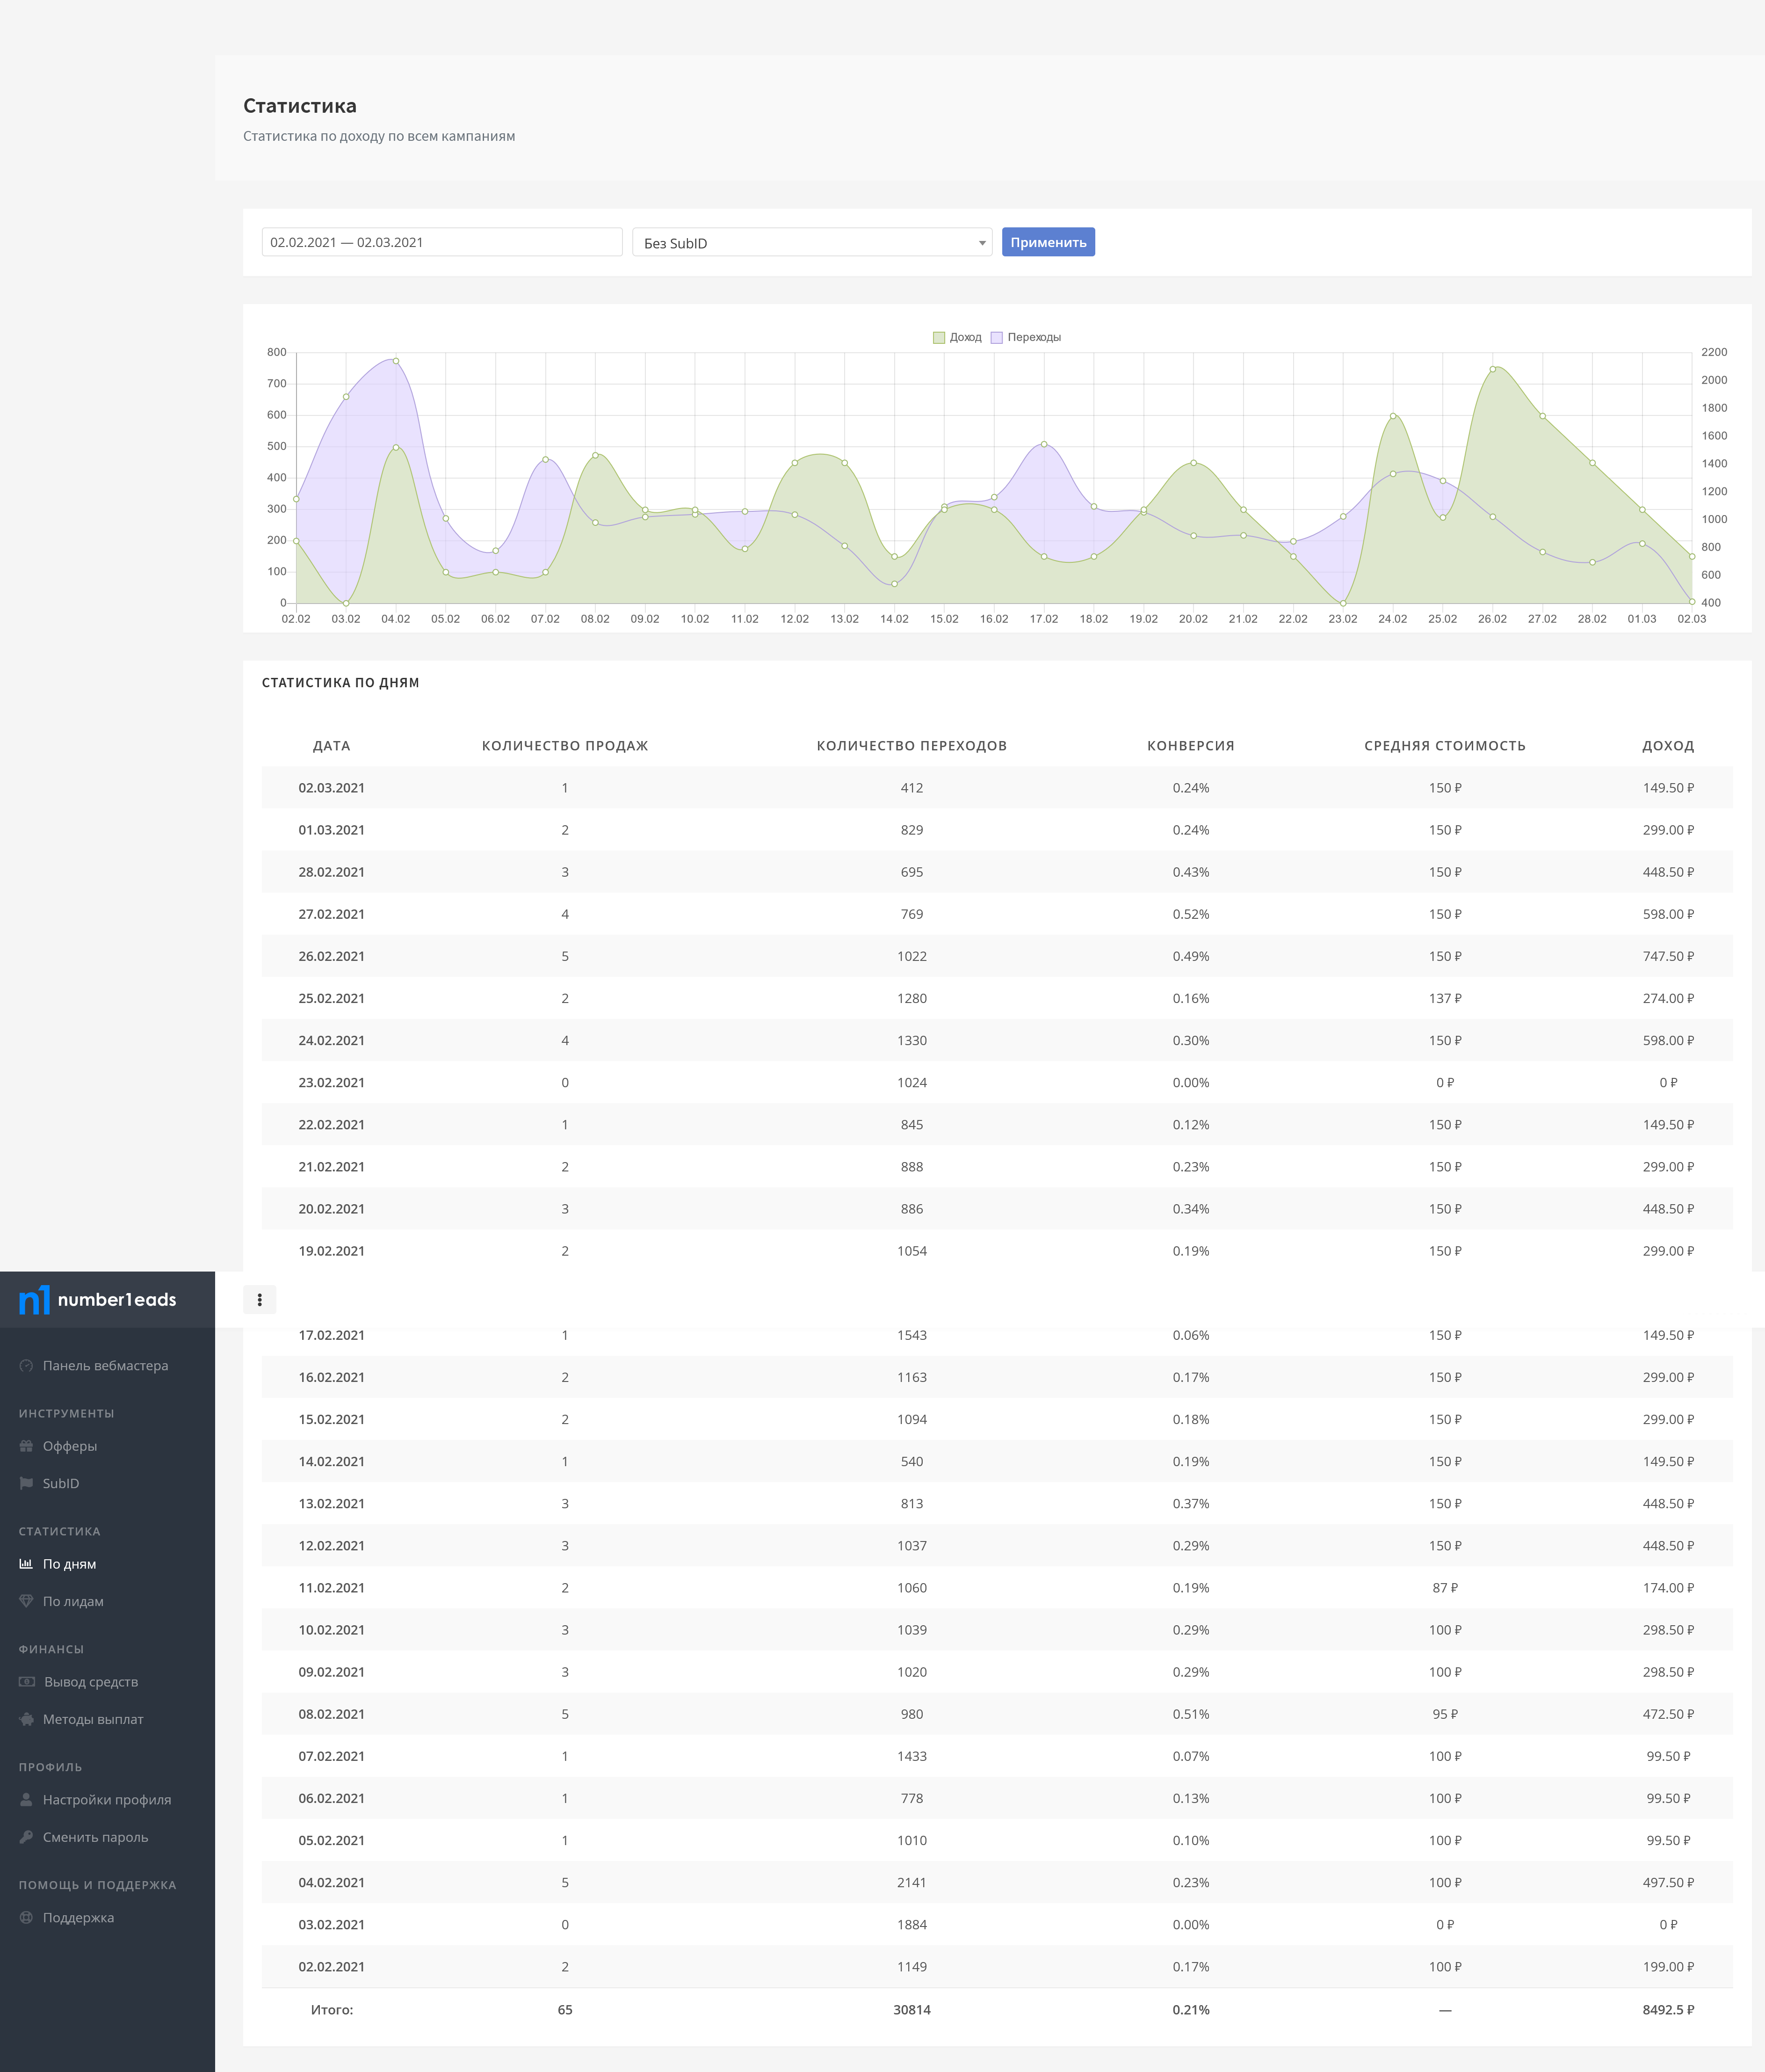The width and height of the screenshot is (1765, 2072).
Task: Click the withdraw funds money icon
Action: (27, 1682)
